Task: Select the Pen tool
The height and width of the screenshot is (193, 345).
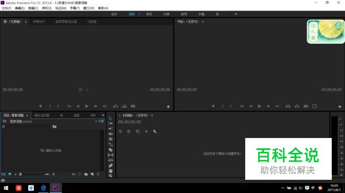Action: 110,166
